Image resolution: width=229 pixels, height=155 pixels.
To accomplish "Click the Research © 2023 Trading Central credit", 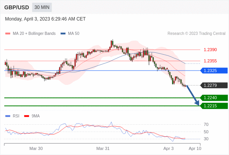I will 196,34.
